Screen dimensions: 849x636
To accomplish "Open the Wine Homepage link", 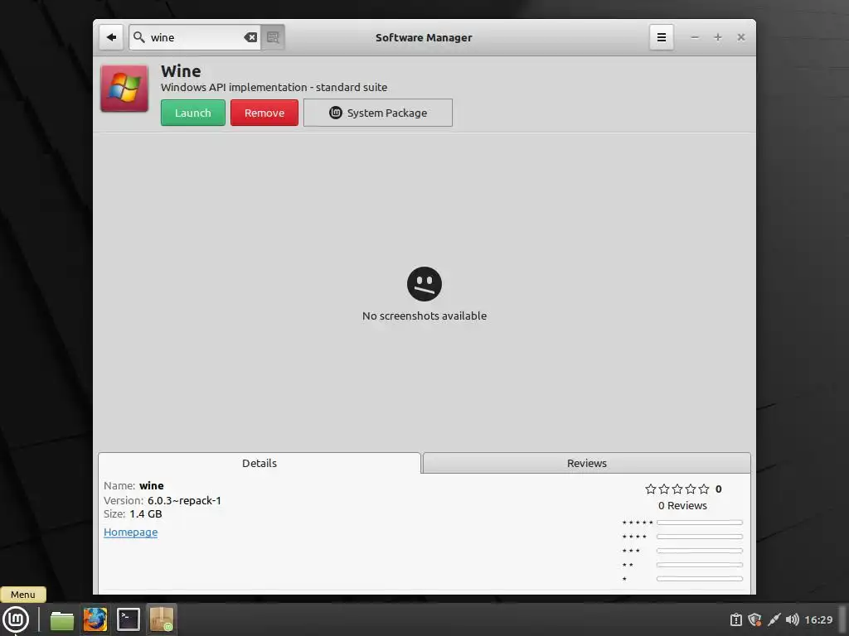I will (130, 532).
